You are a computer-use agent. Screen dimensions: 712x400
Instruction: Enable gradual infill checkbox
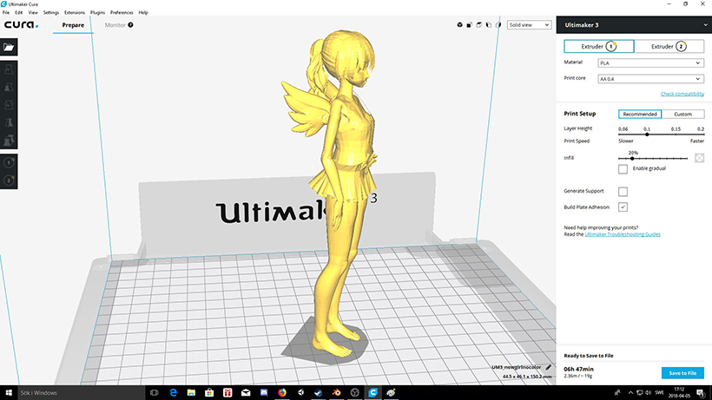[623, 168]
